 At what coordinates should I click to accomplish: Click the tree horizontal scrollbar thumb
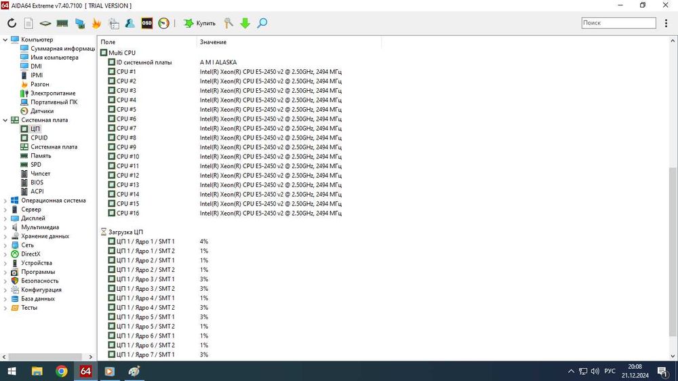(45, 357)
